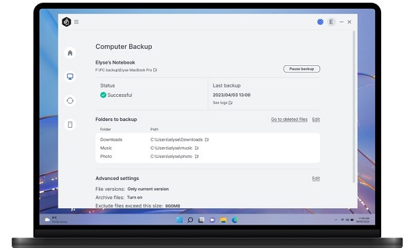Click the app logo icon in the header
This screenshot has height=250, width=412.
tap(66, 22)
